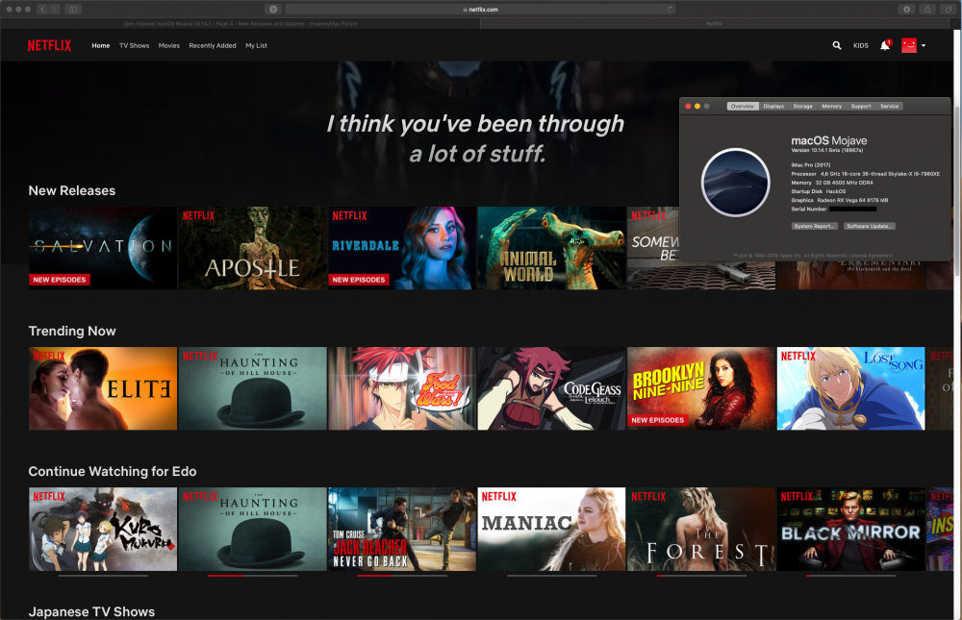Click the New Releases row heading

coord(72,190)
